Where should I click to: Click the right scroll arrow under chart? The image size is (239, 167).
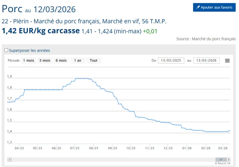[228, 160]
